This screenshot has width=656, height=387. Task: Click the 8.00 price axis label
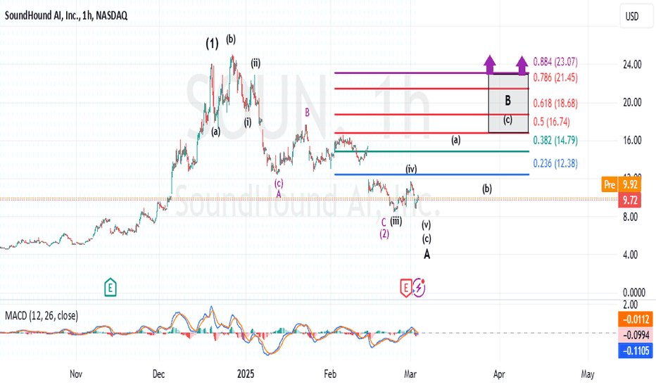(x=630, y=217)
